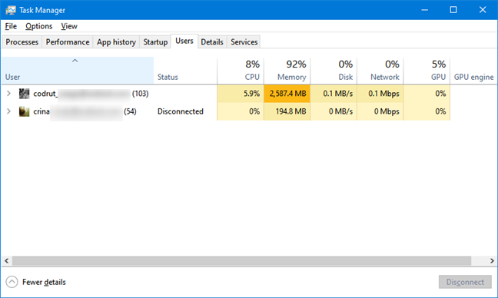This screenshot has height=298, width=498.
Task: Switch to the Performance tab
Action: click(68, 42)
